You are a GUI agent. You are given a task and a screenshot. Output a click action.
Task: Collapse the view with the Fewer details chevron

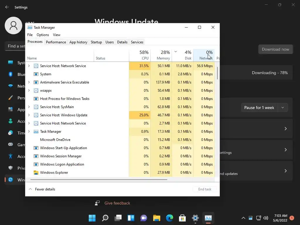30,189
